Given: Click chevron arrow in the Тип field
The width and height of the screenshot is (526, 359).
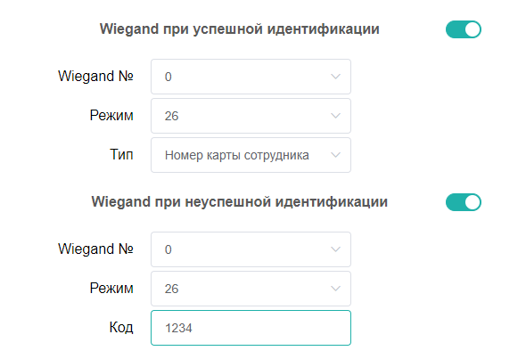Looking at the screenshot, I should point(335,155).
